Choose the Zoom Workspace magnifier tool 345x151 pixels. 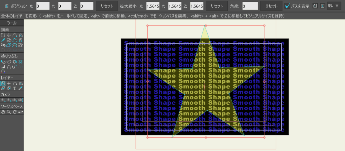9,112
